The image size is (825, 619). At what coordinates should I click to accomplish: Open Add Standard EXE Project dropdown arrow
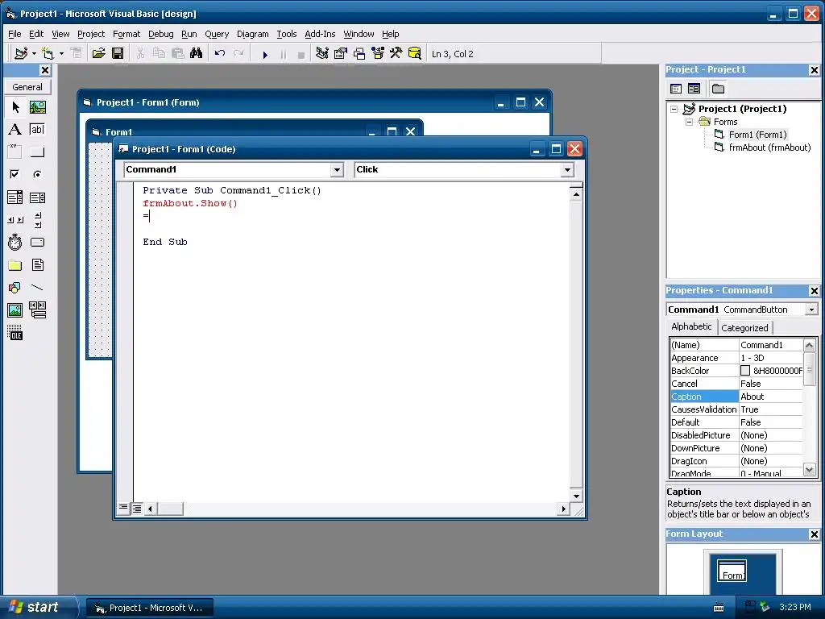click(34, 53)
